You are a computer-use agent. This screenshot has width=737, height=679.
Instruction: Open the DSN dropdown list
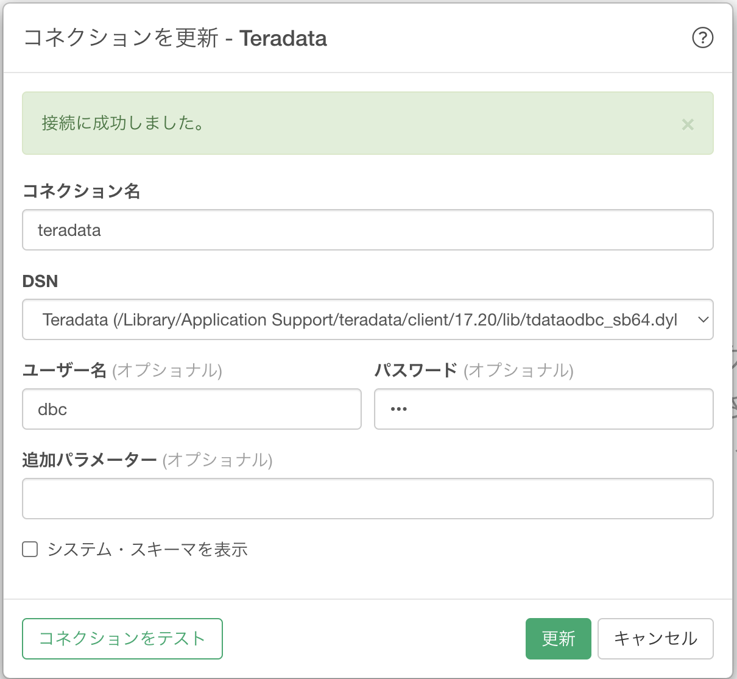coord(368,319)
